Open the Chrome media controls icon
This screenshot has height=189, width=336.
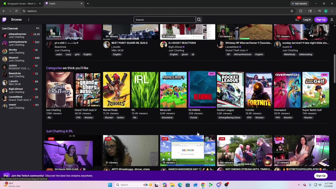click(x=319, y=11)
